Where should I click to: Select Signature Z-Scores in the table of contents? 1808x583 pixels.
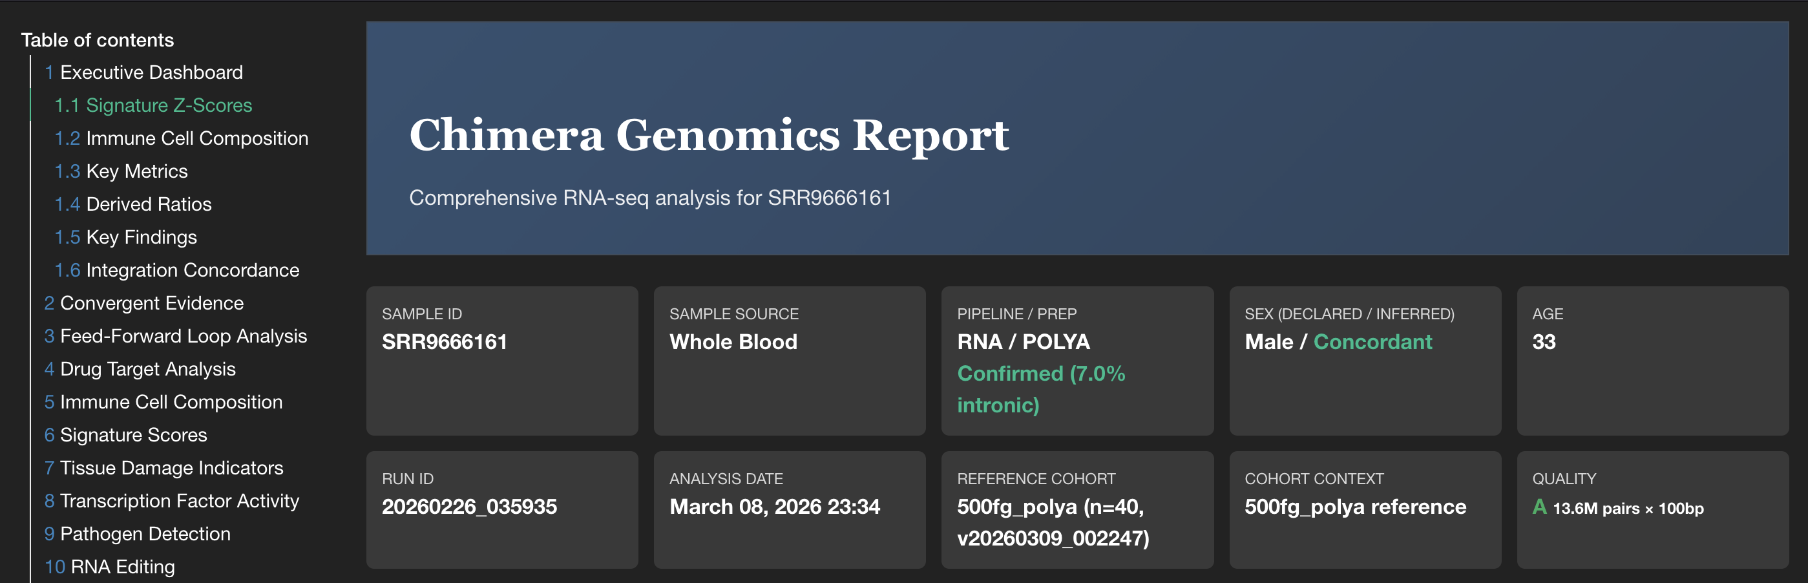pyautogui.click(x=169, y=105)
